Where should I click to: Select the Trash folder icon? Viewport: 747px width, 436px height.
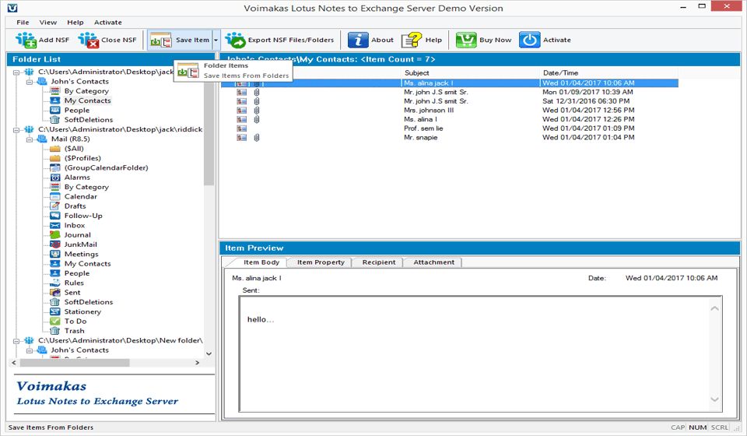(x=55, y=331)
